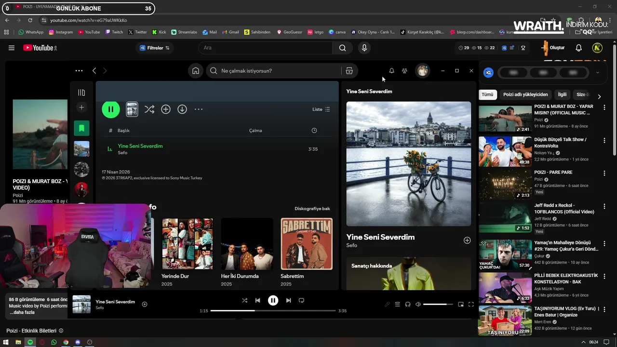
Task: Create a playlist with the sidebar plus
Action: tap(81, 107)
